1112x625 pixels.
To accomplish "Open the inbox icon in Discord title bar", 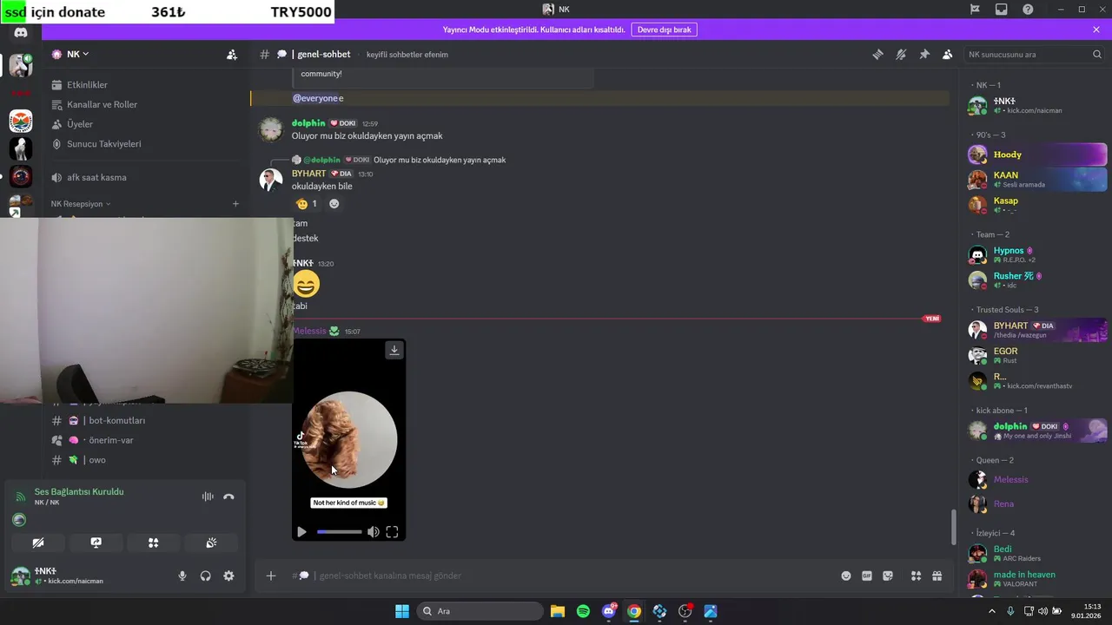I will (1002, 10).
